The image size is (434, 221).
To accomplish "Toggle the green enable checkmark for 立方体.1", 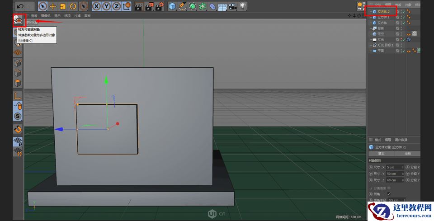I will [404, 17].
